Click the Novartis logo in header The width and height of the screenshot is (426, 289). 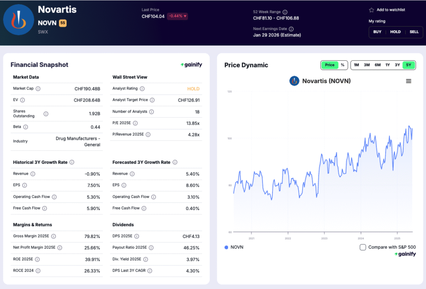click(x=18, y=20)
